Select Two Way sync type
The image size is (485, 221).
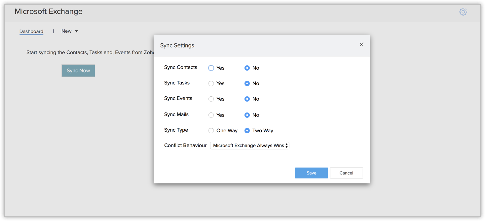[x=247, y=131]
